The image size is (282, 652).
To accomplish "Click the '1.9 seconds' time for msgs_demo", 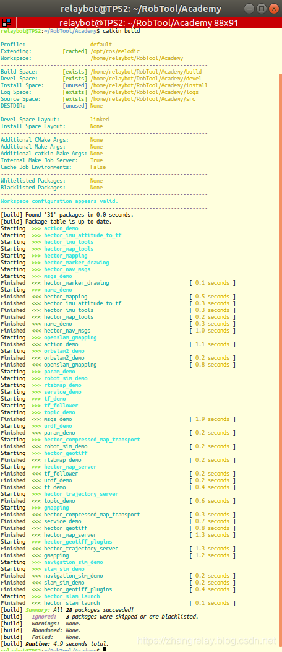I will click(x=212, y=419).
